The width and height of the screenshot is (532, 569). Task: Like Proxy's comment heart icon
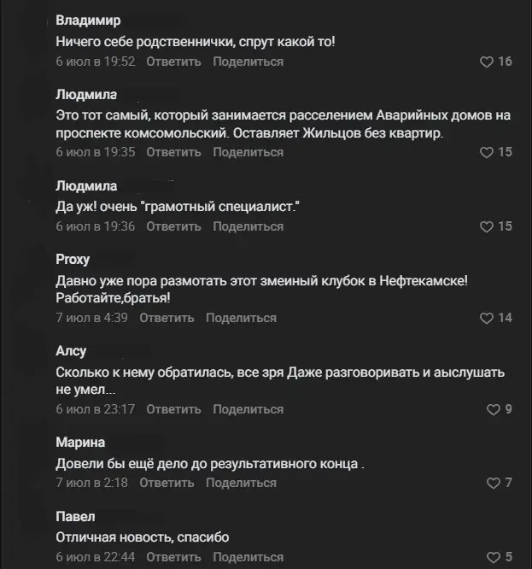click(486, 319)
